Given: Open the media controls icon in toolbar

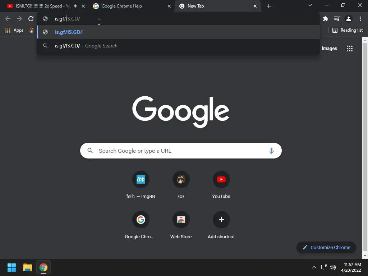Looking at the screenshot, I should (x=337, y=19).
